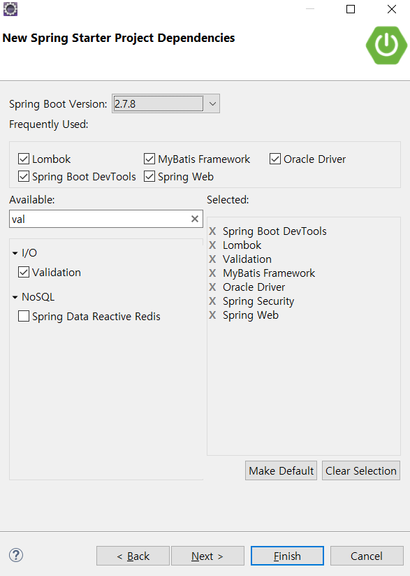The width and height of the screenshot is (410, 576).
Task: Remove Lombok from Selected list via X
Action: pos(212,245)
